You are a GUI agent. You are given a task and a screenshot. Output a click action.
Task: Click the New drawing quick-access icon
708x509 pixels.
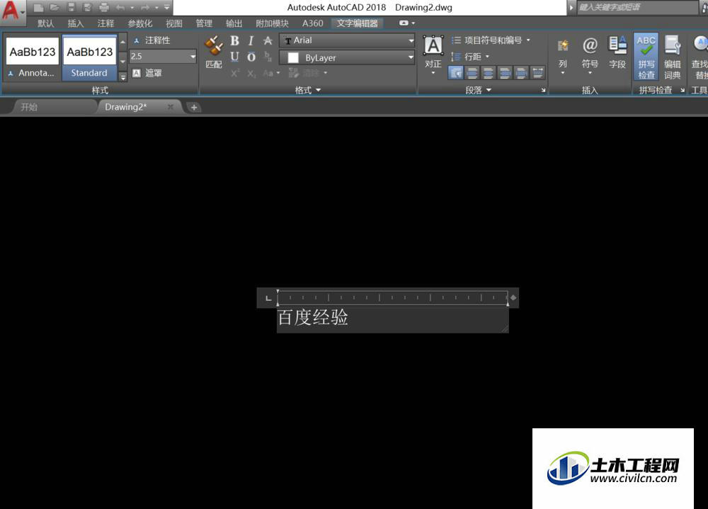tap(38, 7)
